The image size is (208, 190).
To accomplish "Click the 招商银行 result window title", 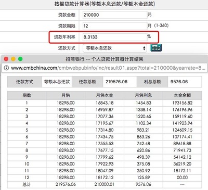I will tap(105, 59).
